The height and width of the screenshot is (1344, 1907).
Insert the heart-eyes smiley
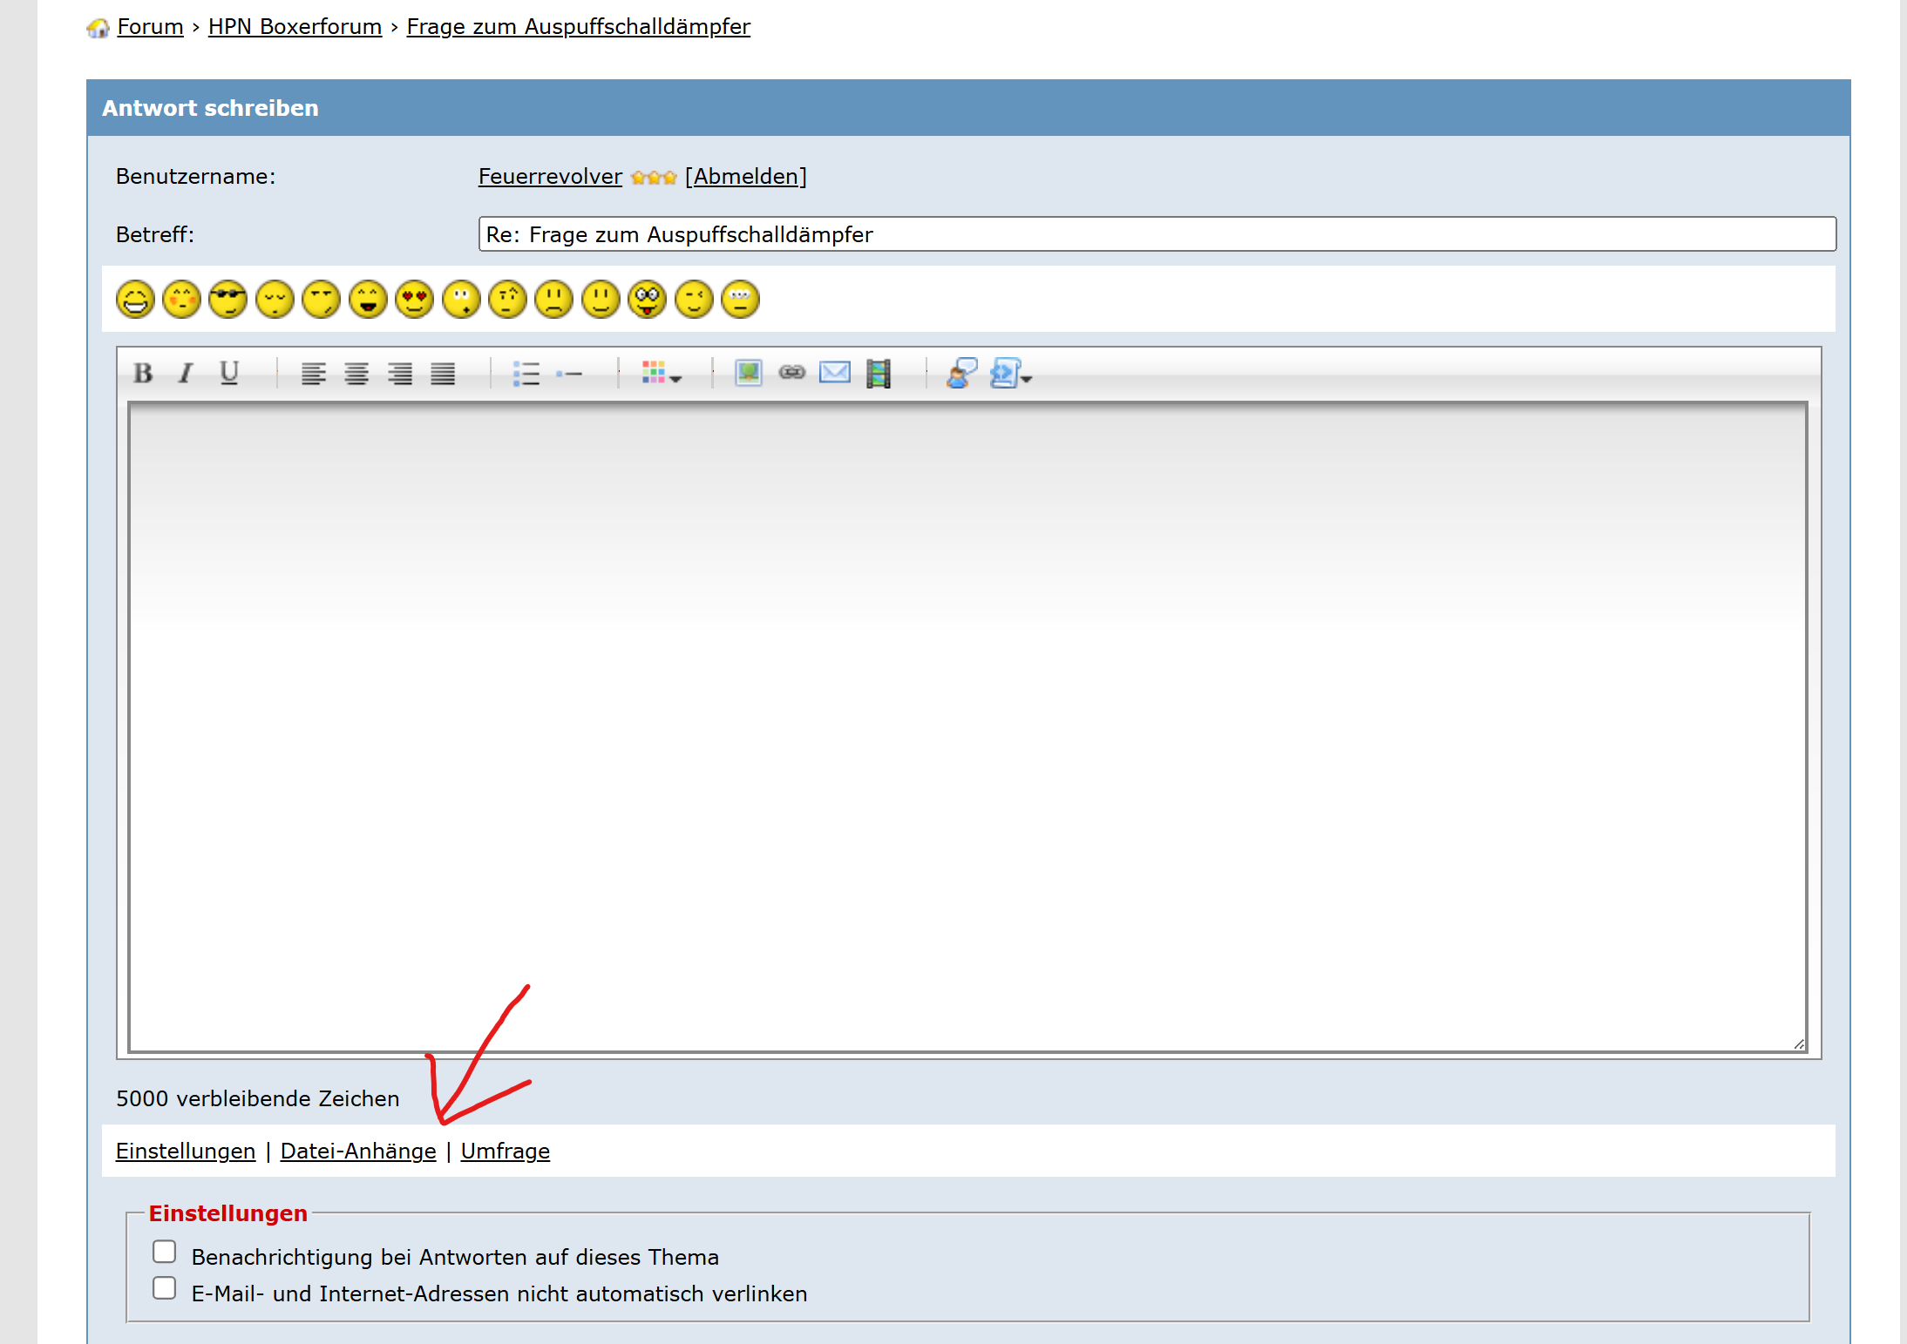(414, 300)
